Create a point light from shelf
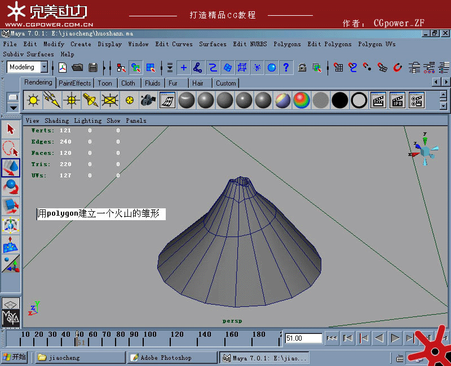 coord(71,100)
